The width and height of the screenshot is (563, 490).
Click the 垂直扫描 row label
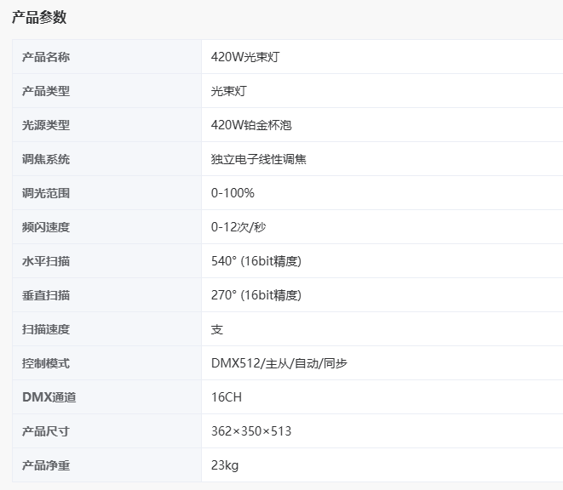pos(46,295)
